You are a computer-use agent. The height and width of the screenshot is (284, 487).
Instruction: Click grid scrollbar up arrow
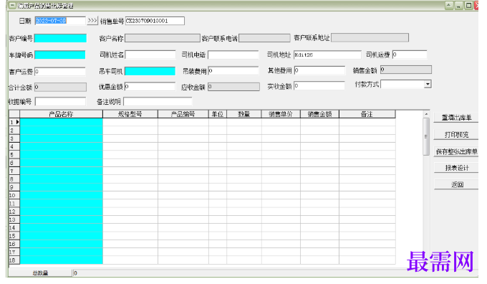[x=426, y=114]
